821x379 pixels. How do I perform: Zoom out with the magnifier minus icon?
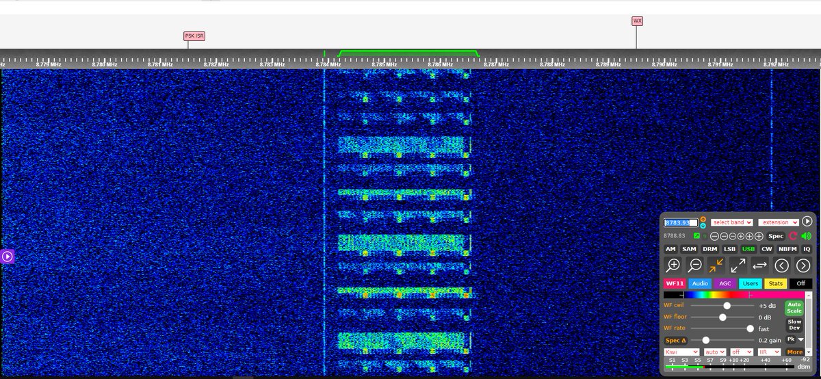695,265
